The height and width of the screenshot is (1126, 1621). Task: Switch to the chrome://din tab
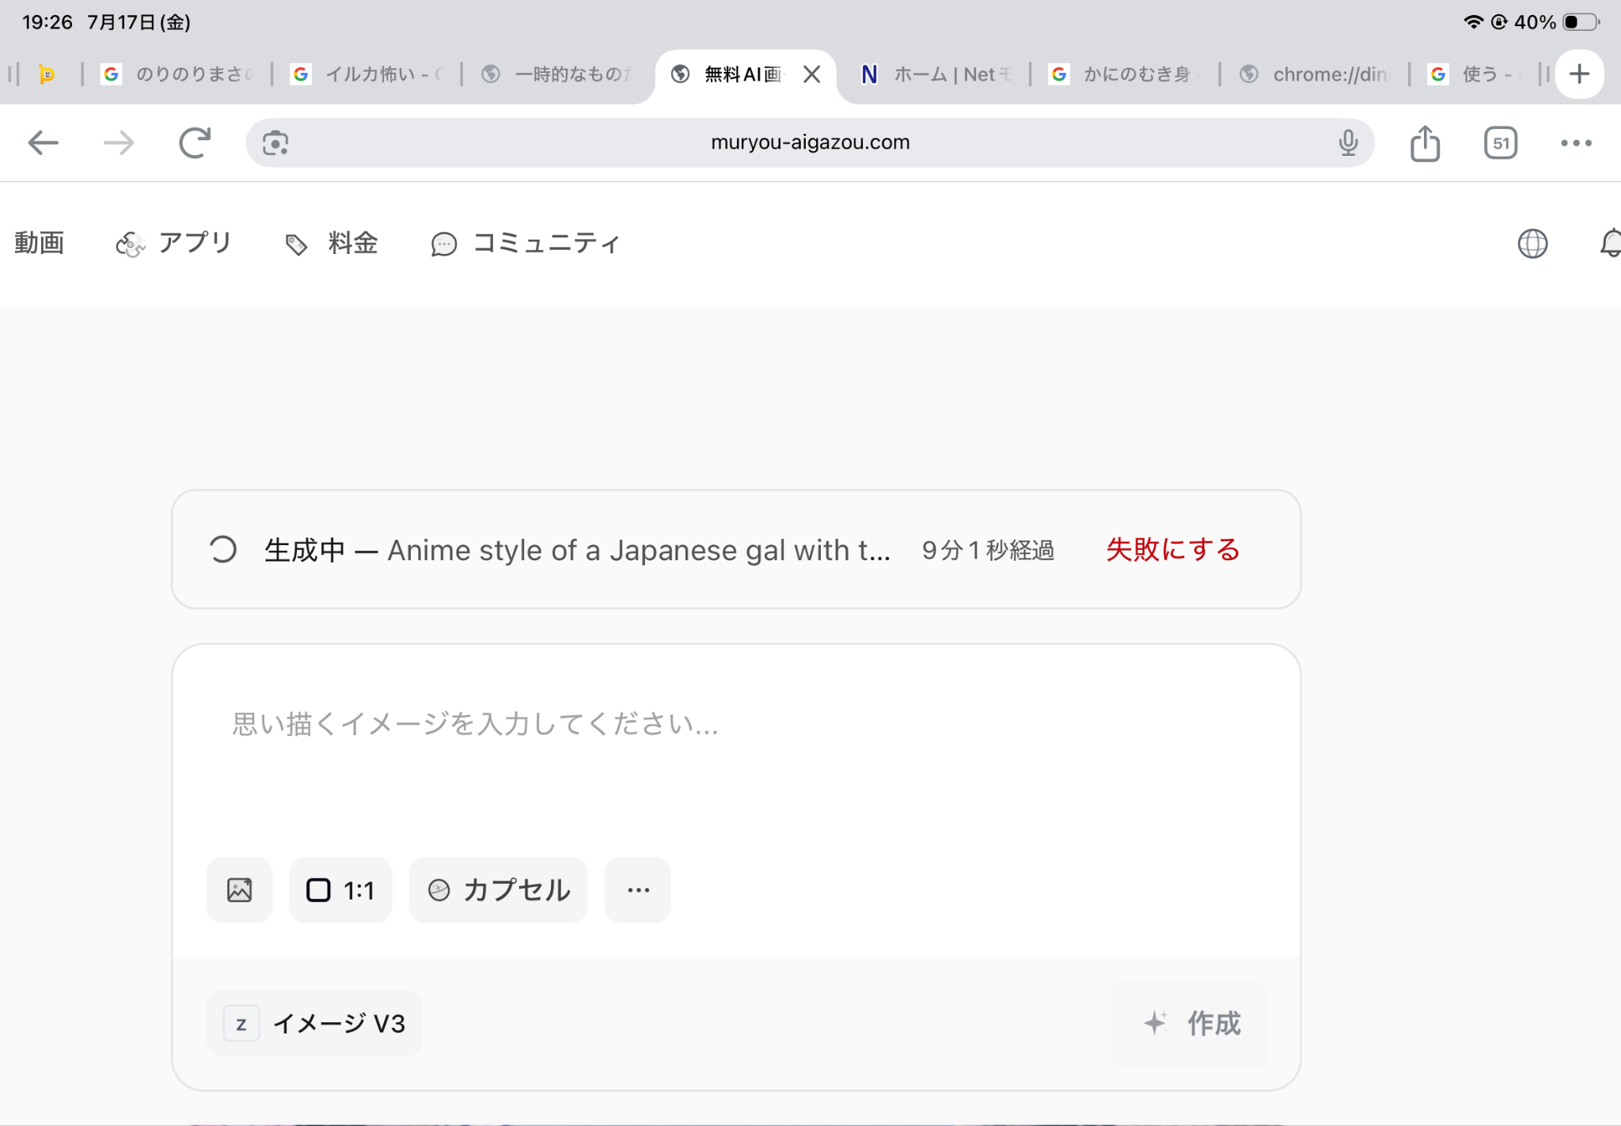tap(1315, 74)
